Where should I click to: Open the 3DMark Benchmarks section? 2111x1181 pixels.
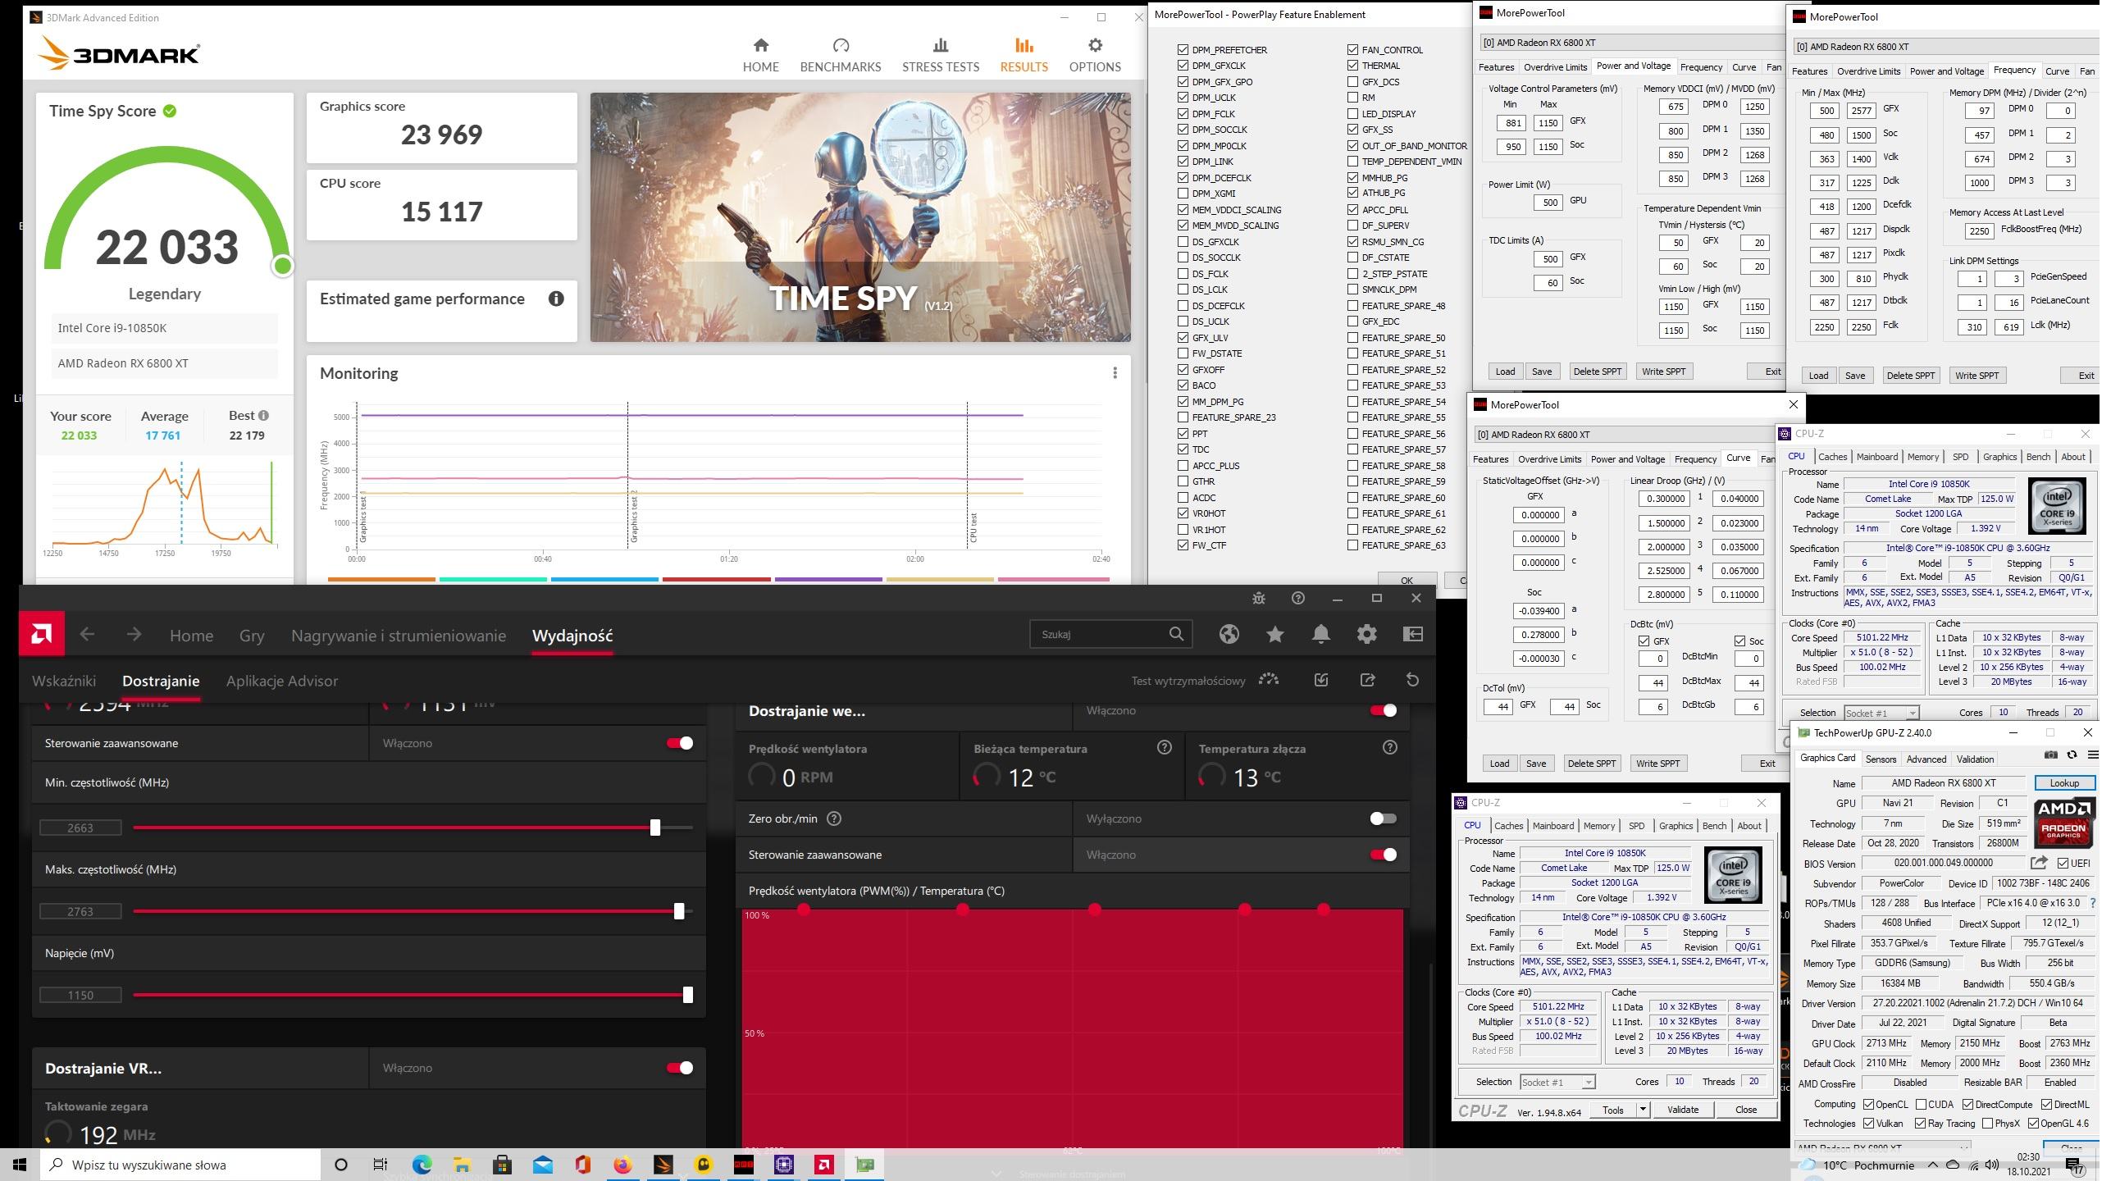pos(840,55)
